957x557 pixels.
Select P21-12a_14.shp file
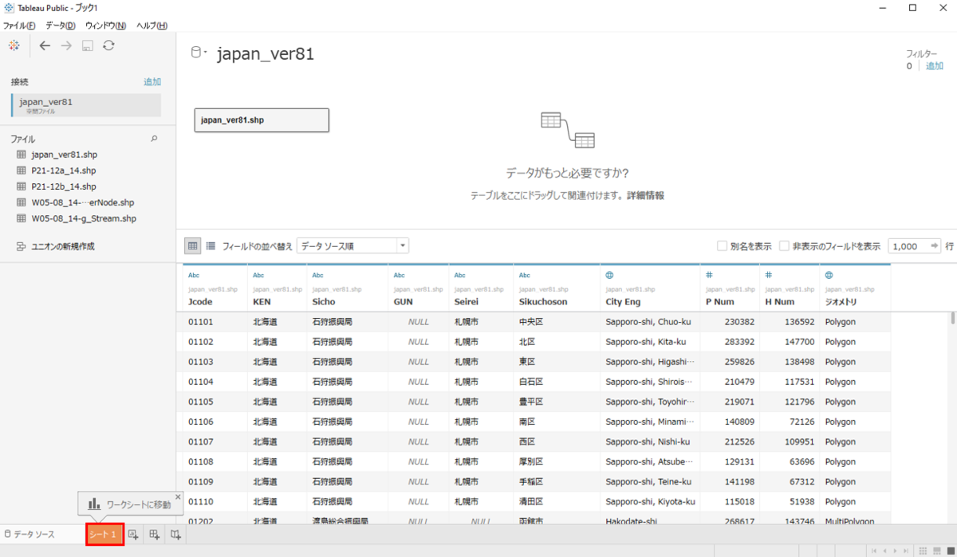click(x=56, y=171)
